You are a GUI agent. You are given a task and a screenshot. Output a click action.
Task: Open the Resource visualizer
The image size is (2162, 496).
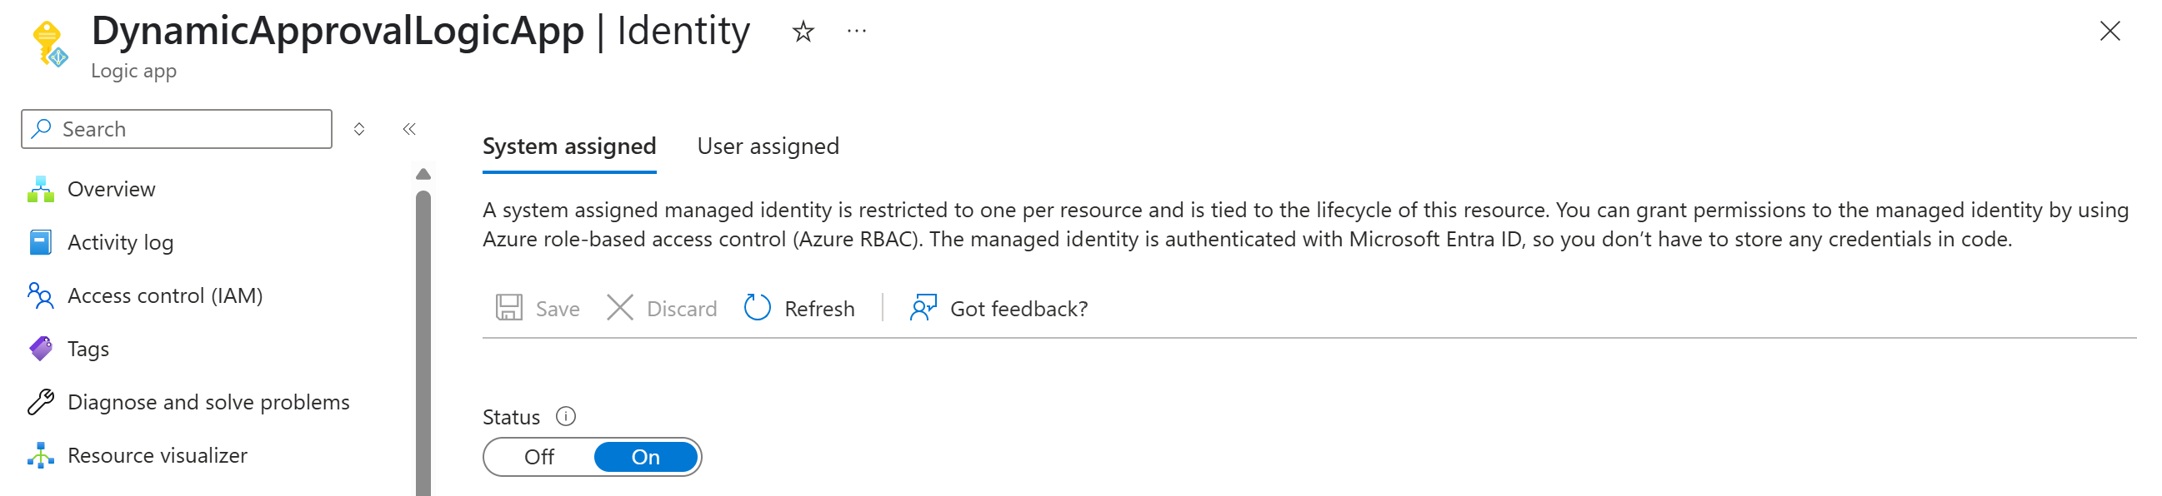coord(158,455)
